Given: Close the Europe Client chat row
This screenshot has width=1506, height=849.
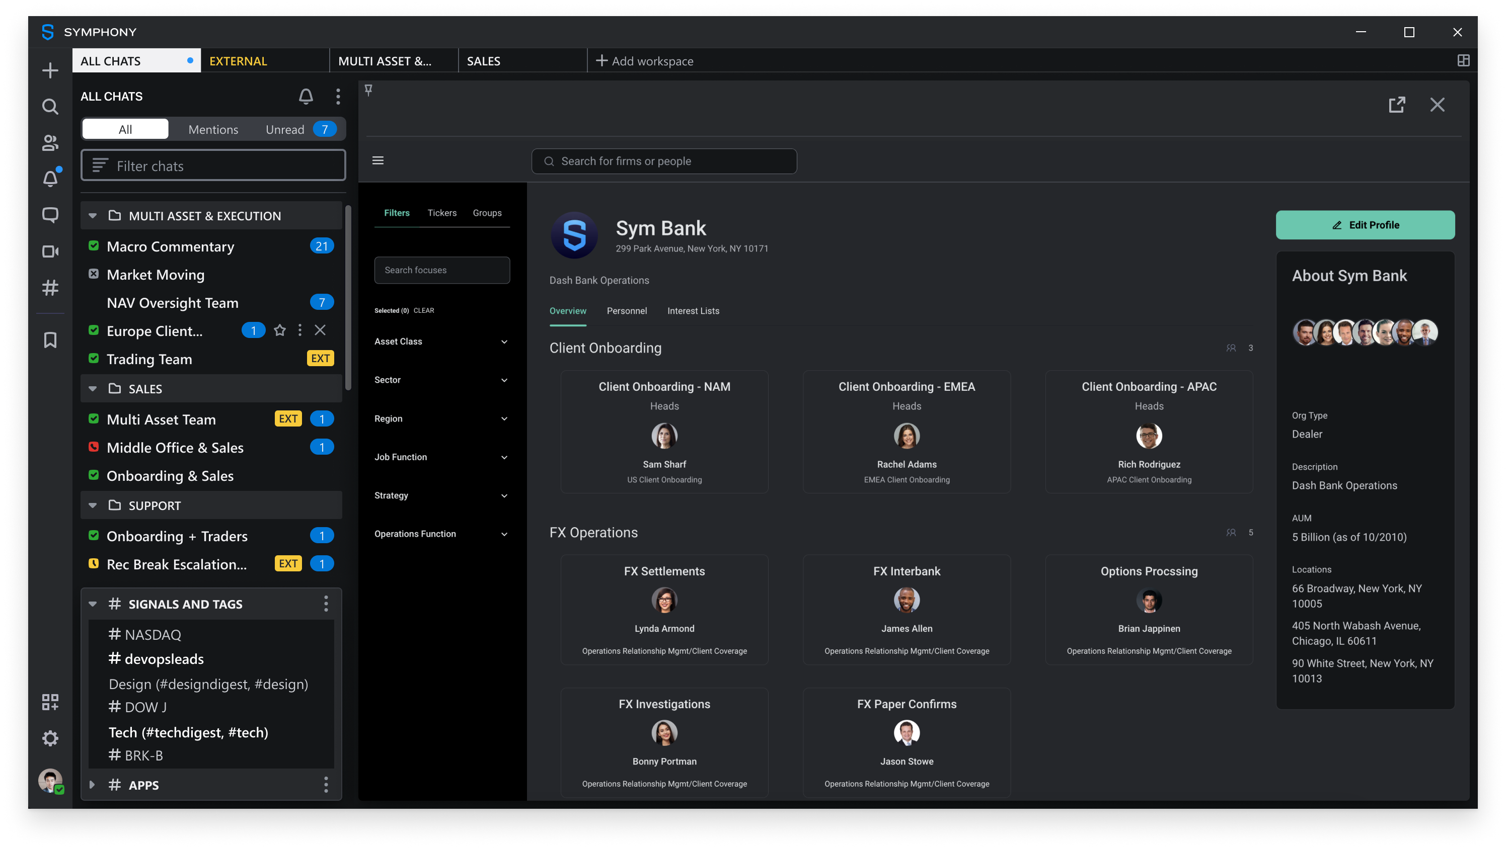Looking at the screenshot, I should (x=320, y=331).
